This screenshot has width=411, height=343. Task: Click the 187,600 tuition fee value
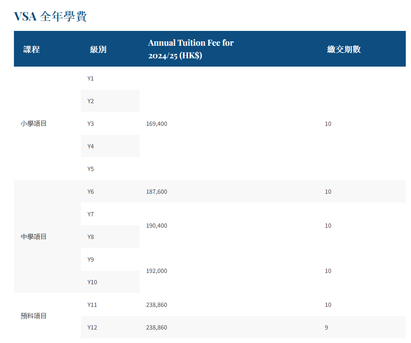157,192
